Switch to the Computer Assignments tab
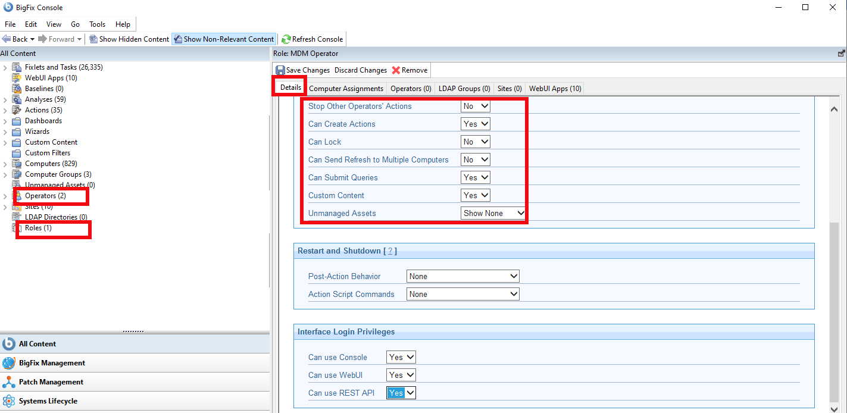847x413 pixels. [346, 88]
